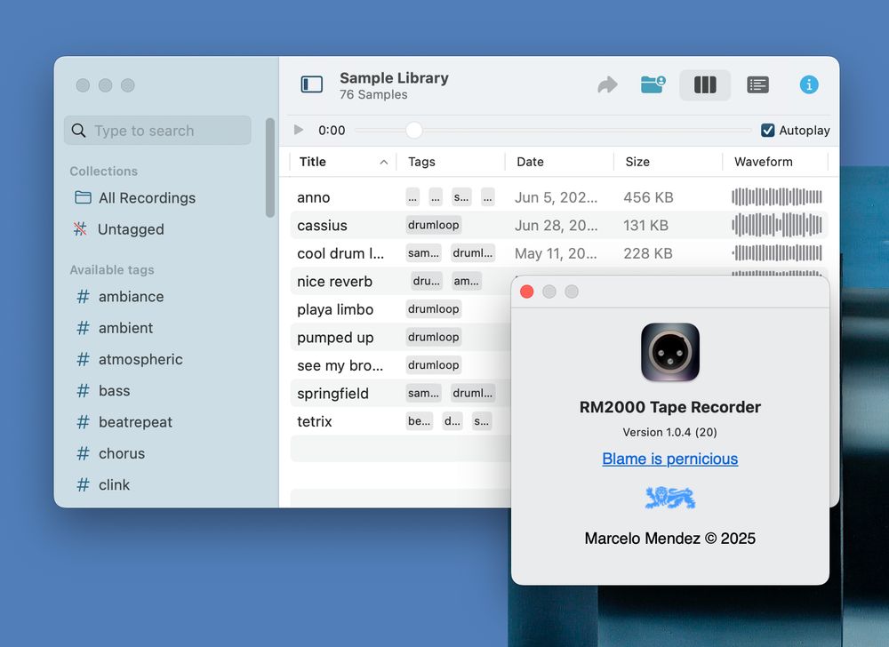The height and width of the screenshot is (647, 889).
Task: Close the About window
Action: (526, 292)
